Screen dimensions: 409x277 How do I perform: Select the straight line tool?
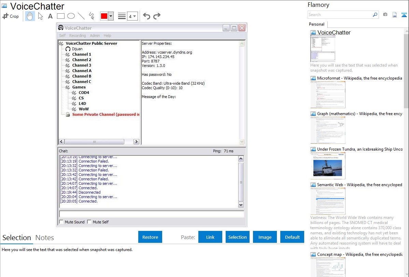[81, 16]
